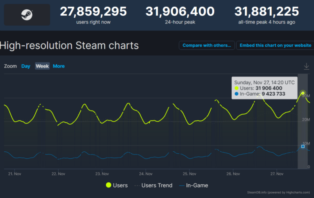
Task: Click tooltip Users value 31 906 400
Action: click(x=269, y=88)
